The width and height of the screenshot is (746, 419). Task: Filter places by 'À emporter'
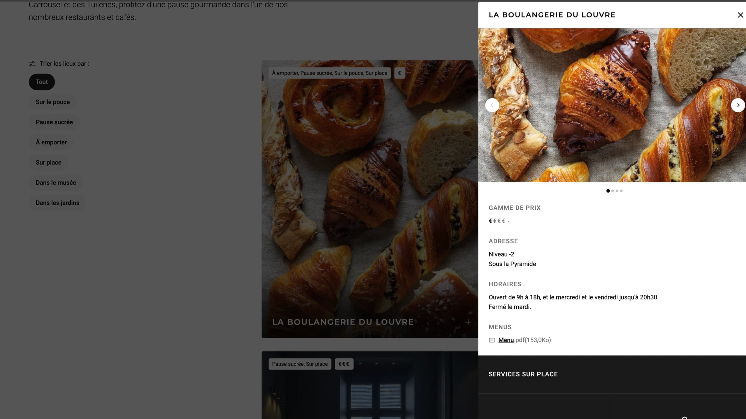51,142
